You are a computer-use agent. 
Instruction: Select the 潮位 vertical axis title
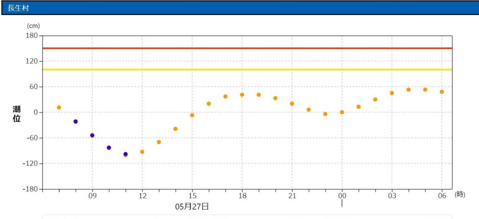pos(17,114)
